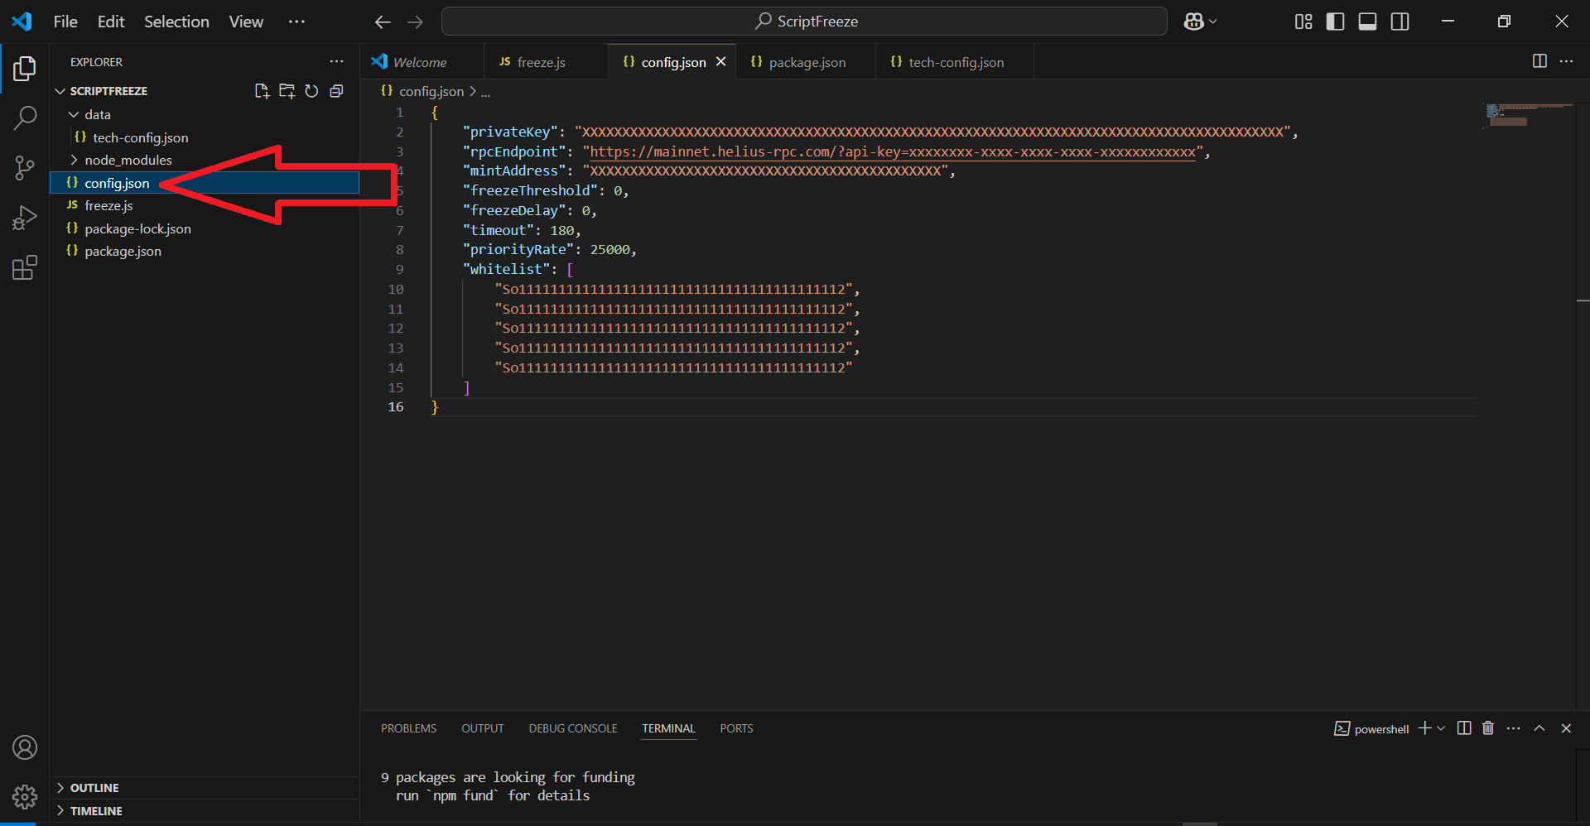The height and width of the screenshot is (826, 1590).
Task: Switch to the package.json editor tab
Action: pos(805,62)
